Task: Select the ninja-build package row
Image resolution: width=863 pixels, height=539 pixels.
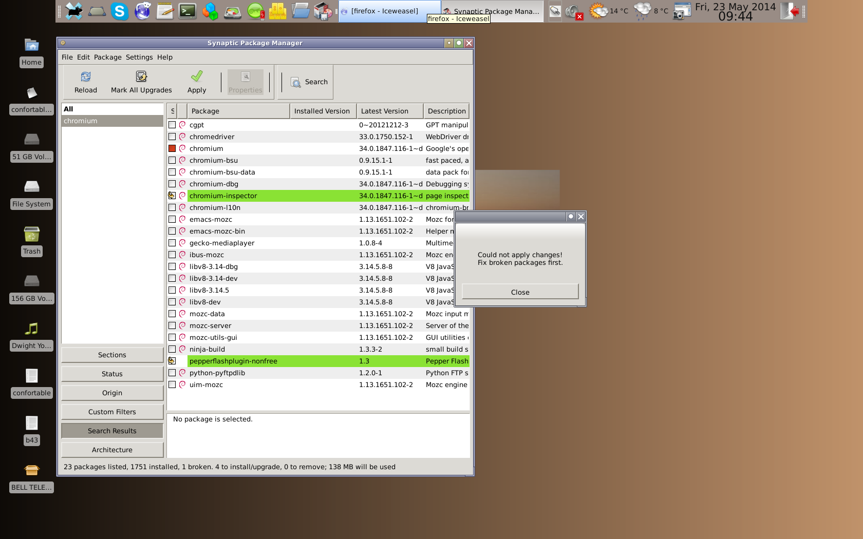Action: coord(318,349)
